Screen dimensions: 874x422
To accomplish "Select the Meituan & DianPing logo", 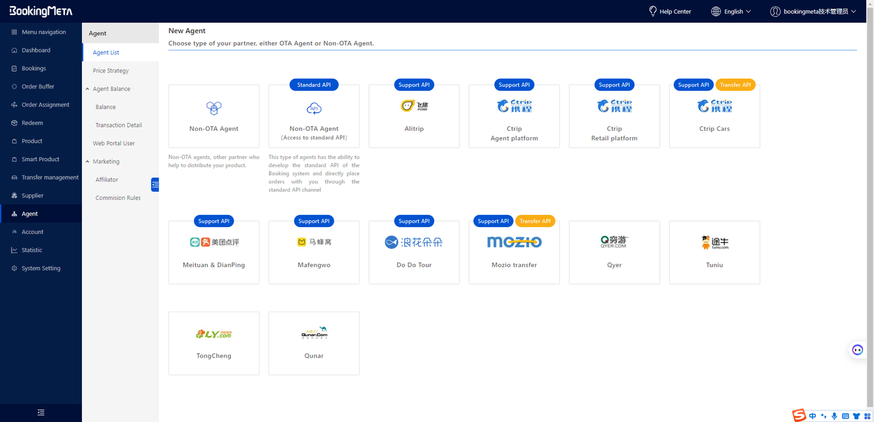I will (x=214, y=242).
